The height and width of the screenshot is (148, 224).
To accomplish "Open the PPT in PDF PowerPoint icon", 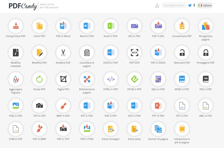I will 158,106.
